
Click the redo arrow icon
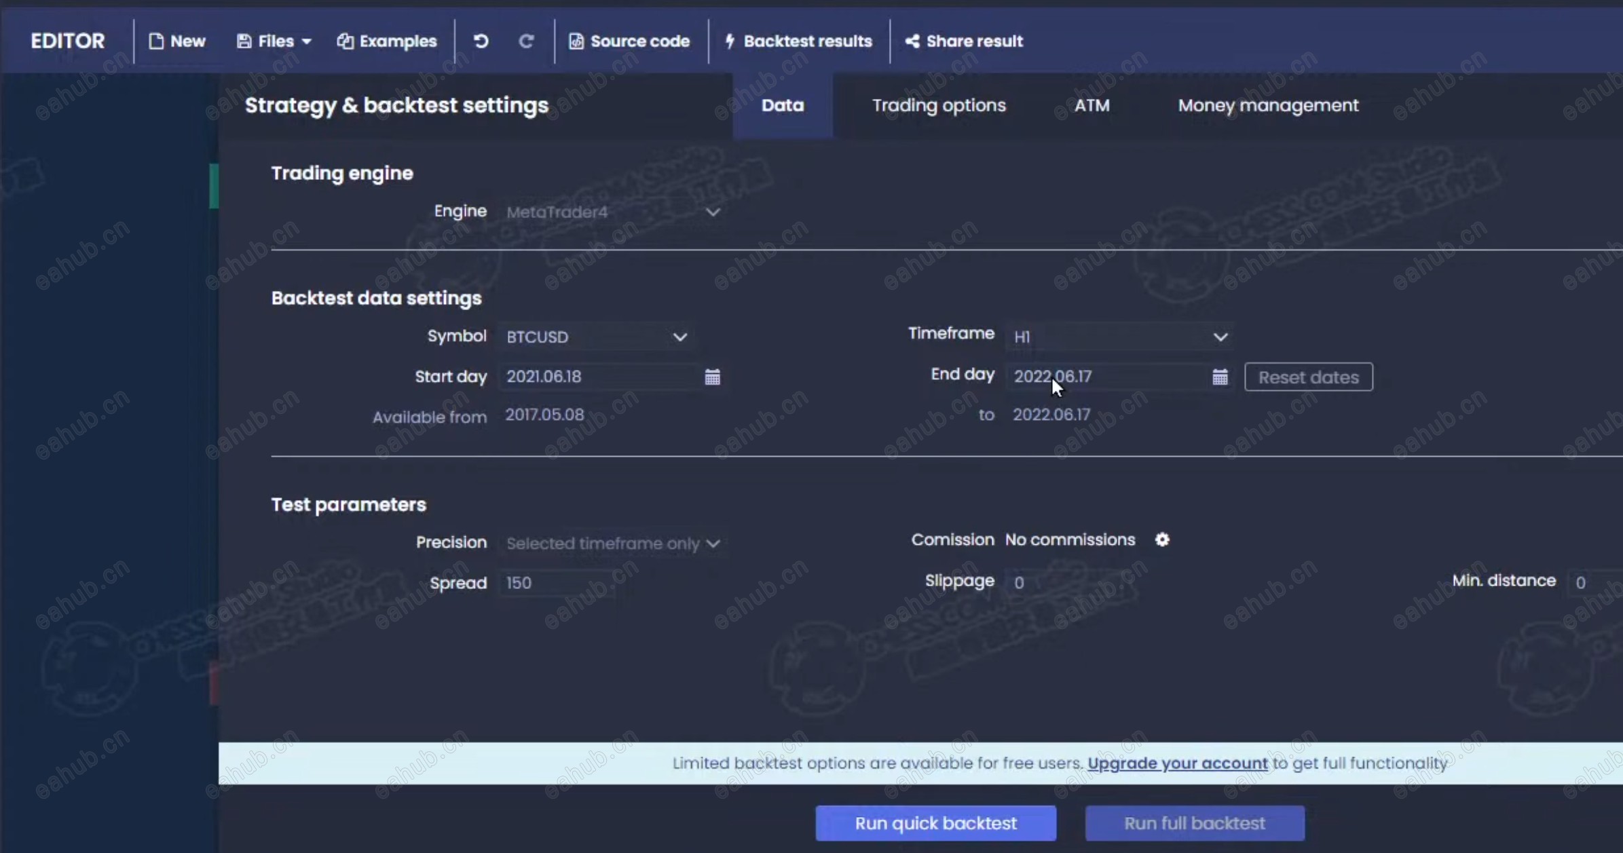(526, 41)
